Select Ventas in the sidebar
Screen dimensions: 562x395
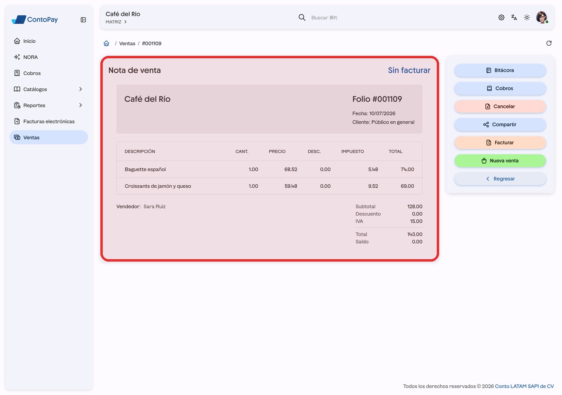click(x=49, y=137)
